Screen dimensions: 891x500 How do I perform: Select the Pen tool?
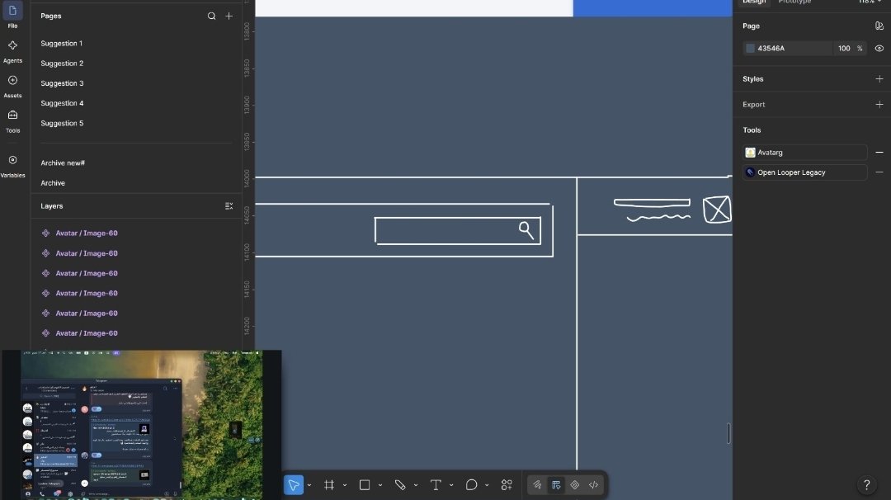(400, 484)
